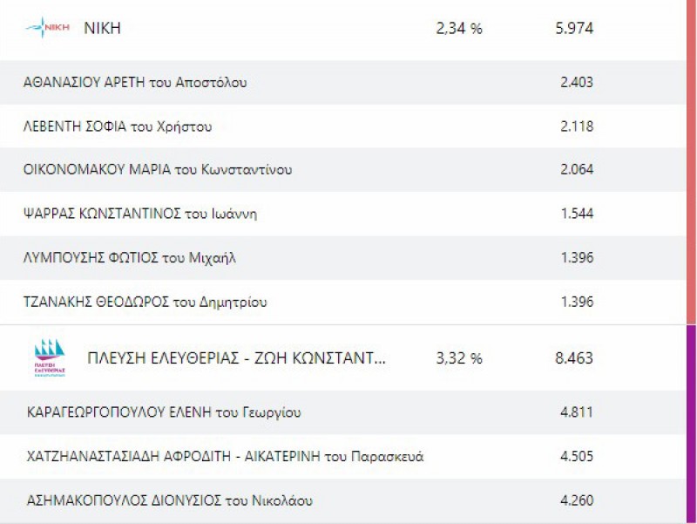
Task: Click vote count 4.811 for ΚΑΡΑΓΕΩΡΓΟΠΟΥΛΟΥ
Action: coord(577,412)
